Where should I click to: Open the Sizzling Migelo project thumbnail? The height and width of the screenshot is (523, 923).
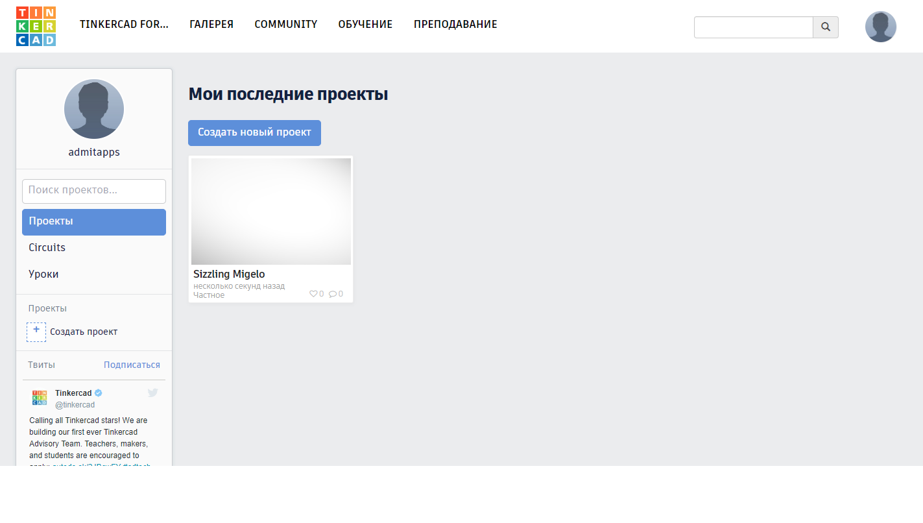[x=271, y=212]
